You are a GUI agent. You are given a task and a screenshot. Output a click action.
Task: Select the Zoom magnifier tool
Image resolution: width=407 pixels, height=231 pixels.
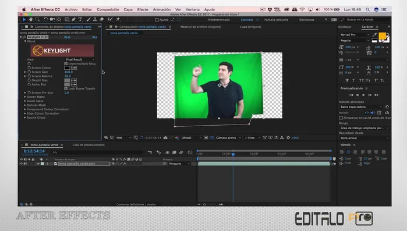coord(37,19)
